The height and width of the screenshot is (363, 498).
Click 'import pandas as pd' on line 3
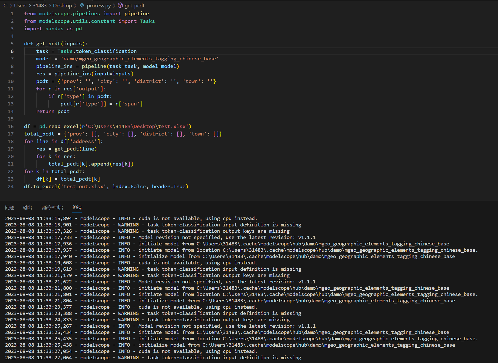click(53, 29)
